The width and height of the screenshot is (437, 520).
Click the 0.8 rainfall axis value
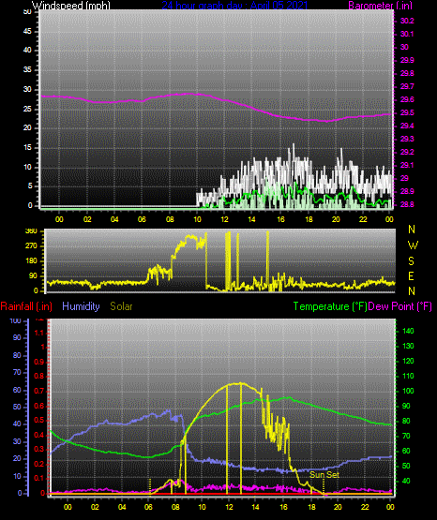38,376
